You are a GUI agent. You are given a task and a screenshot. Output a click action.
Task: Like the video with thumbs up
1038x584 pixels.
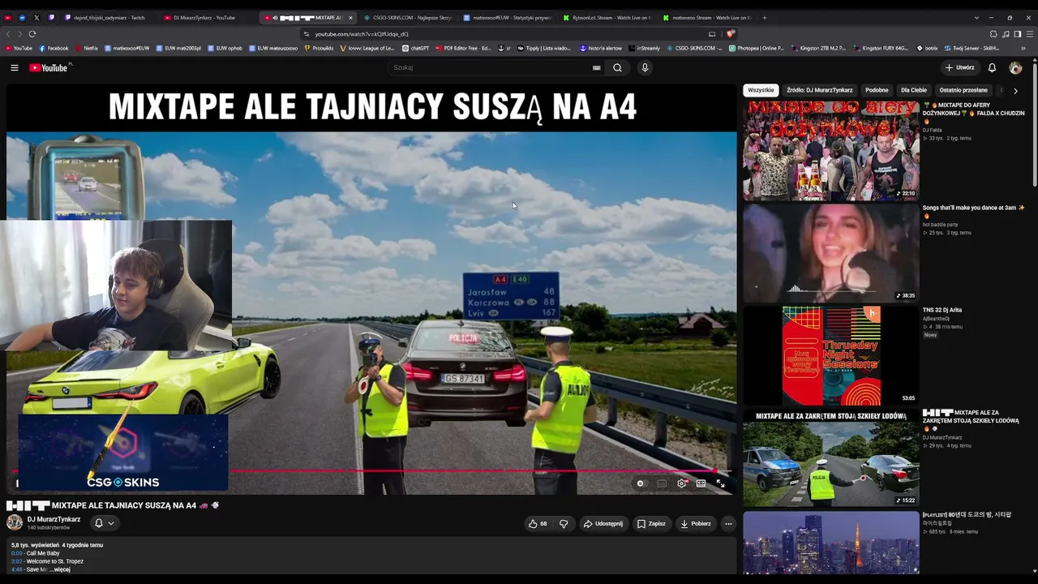pos(538,524)
